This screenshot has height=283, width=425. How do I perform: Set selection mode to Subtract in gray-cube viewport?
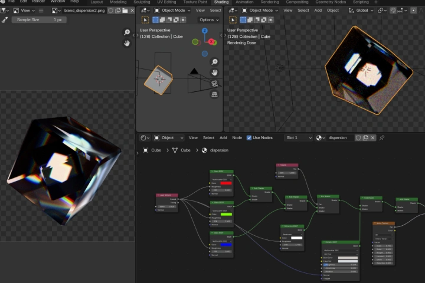tap(169, 20)
